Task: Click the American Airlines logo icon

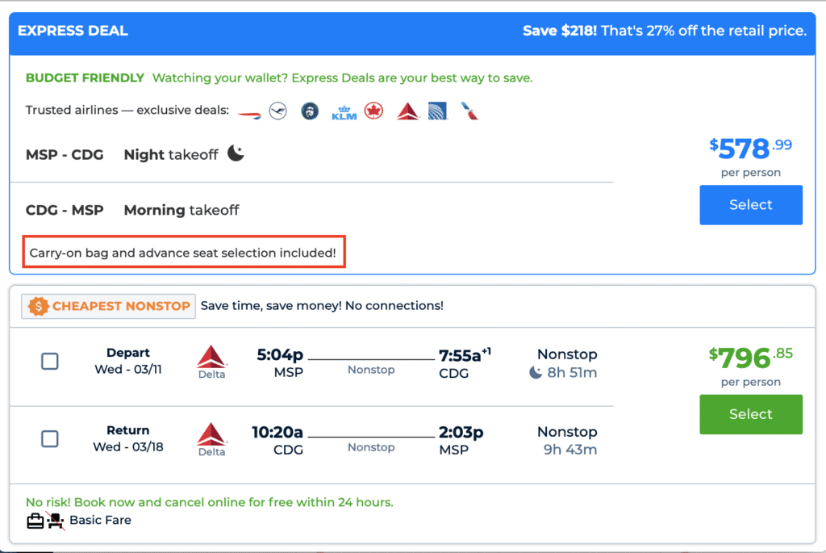Action: coord(469,111)
